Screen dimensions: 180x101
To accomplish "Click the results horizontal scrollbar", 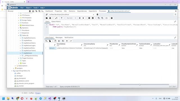I will pos(144,84).
